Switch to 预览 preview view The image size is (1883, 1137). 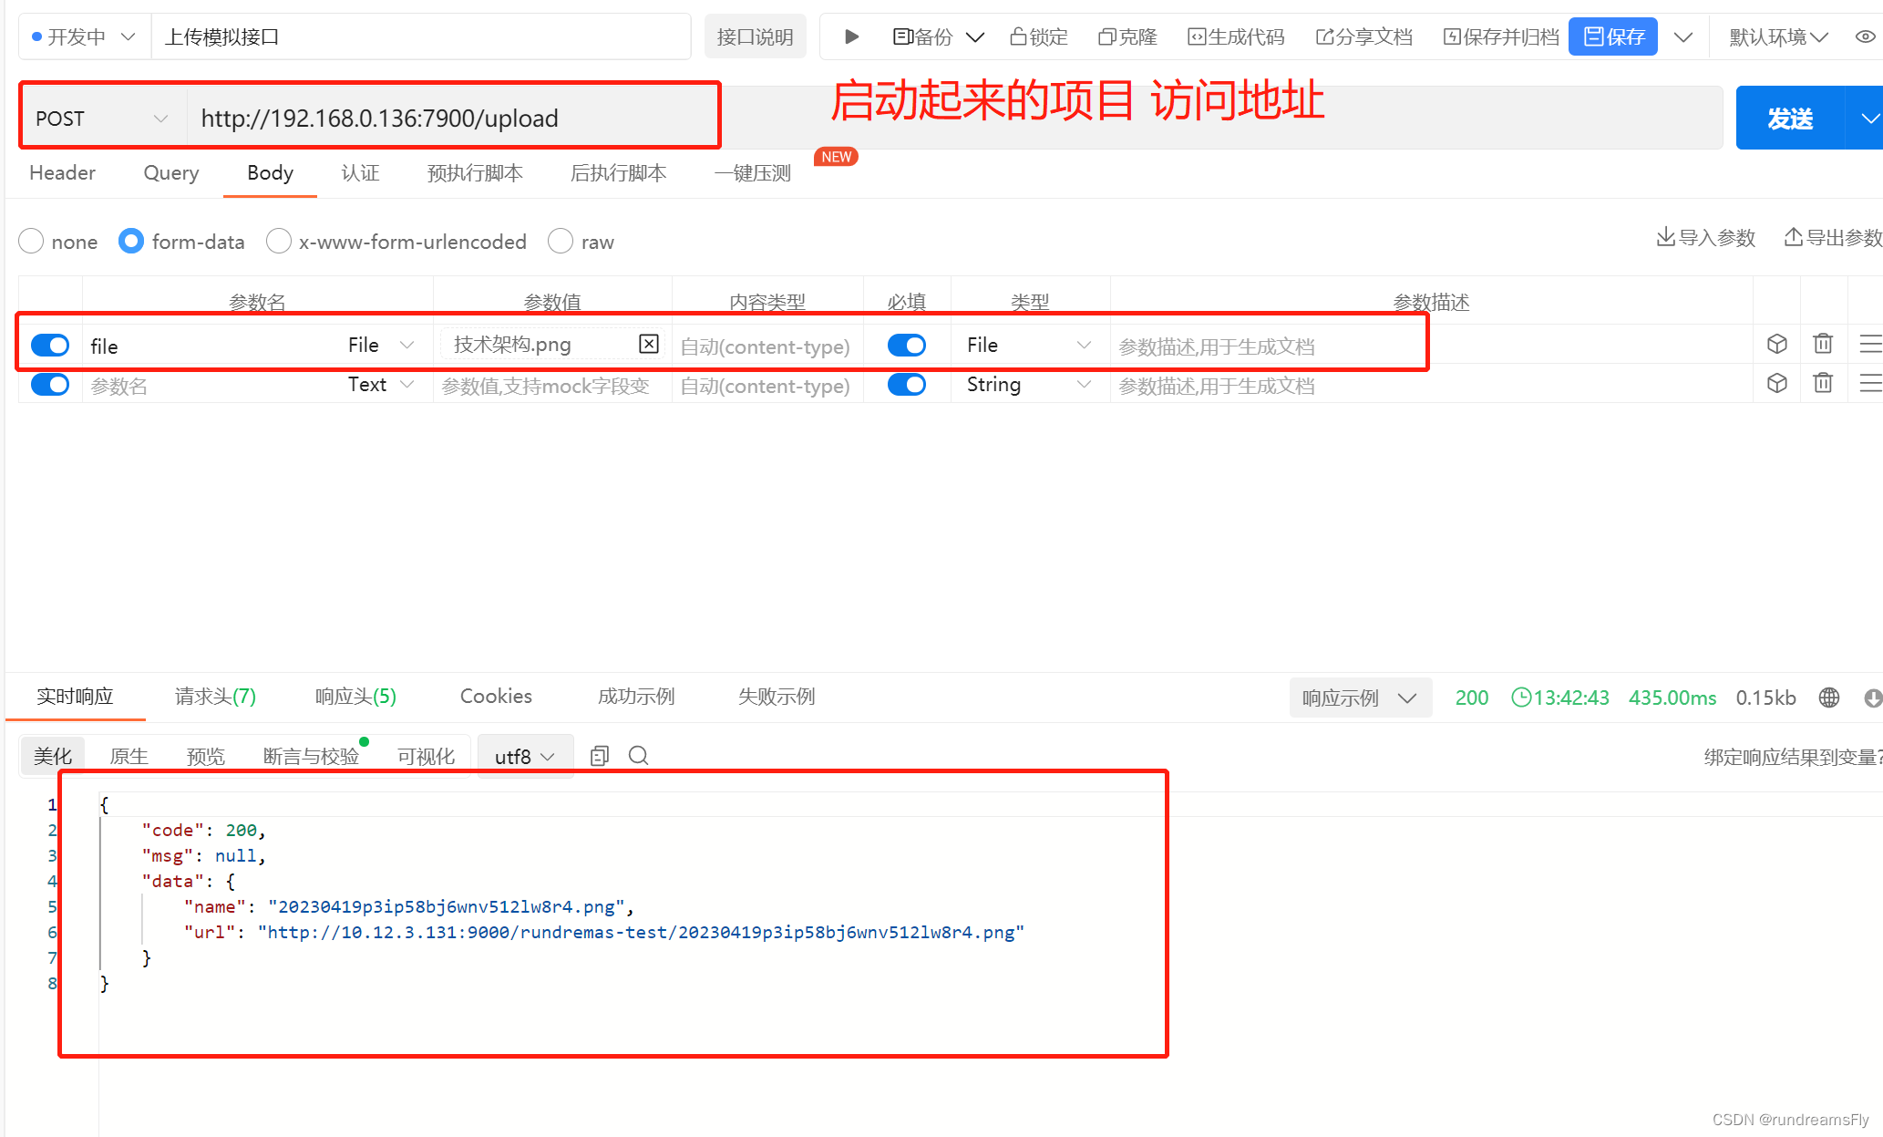(x=205, y=756)
